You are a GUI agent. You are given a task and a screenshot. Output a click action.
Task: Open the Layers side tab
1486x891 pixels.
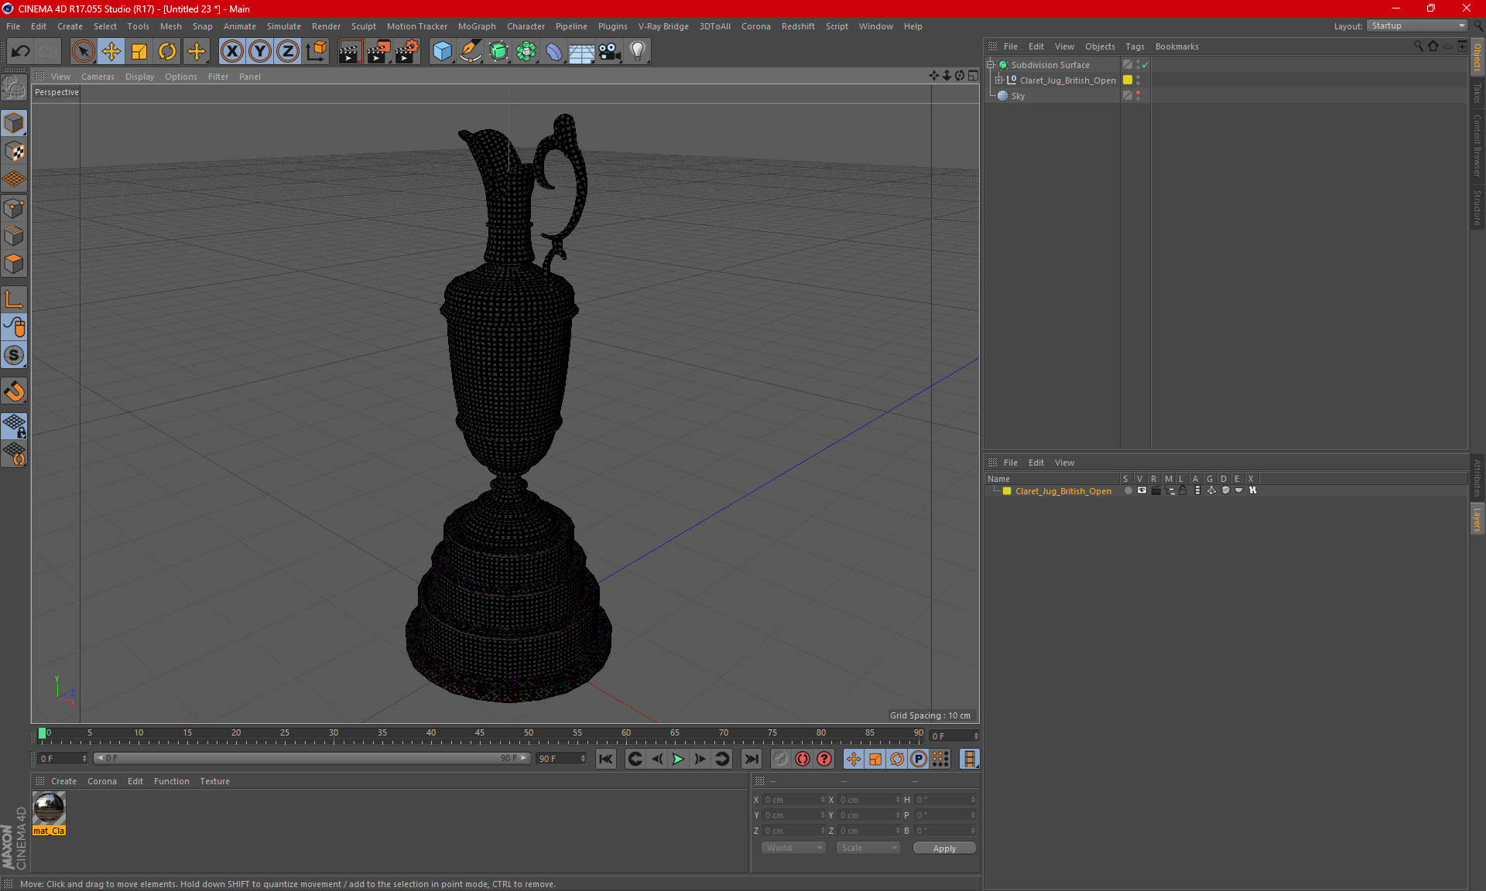1477,519
